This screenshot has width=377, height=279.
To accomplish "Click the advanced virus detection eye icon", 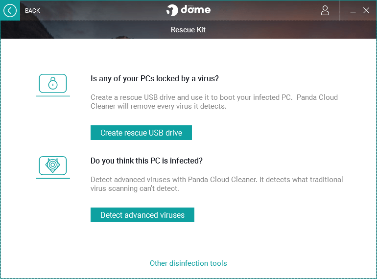I will pyautogui.click(x=52, y=165).
